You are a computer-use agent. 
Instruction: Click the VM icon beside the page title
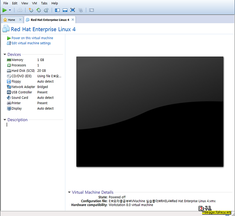point(6,29)
